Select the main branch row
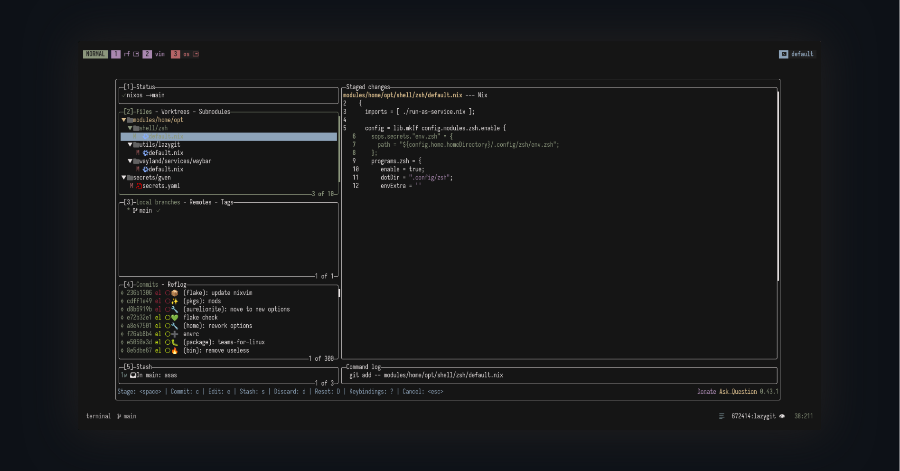The image size is (900, 471). click(x=228, y=211)
